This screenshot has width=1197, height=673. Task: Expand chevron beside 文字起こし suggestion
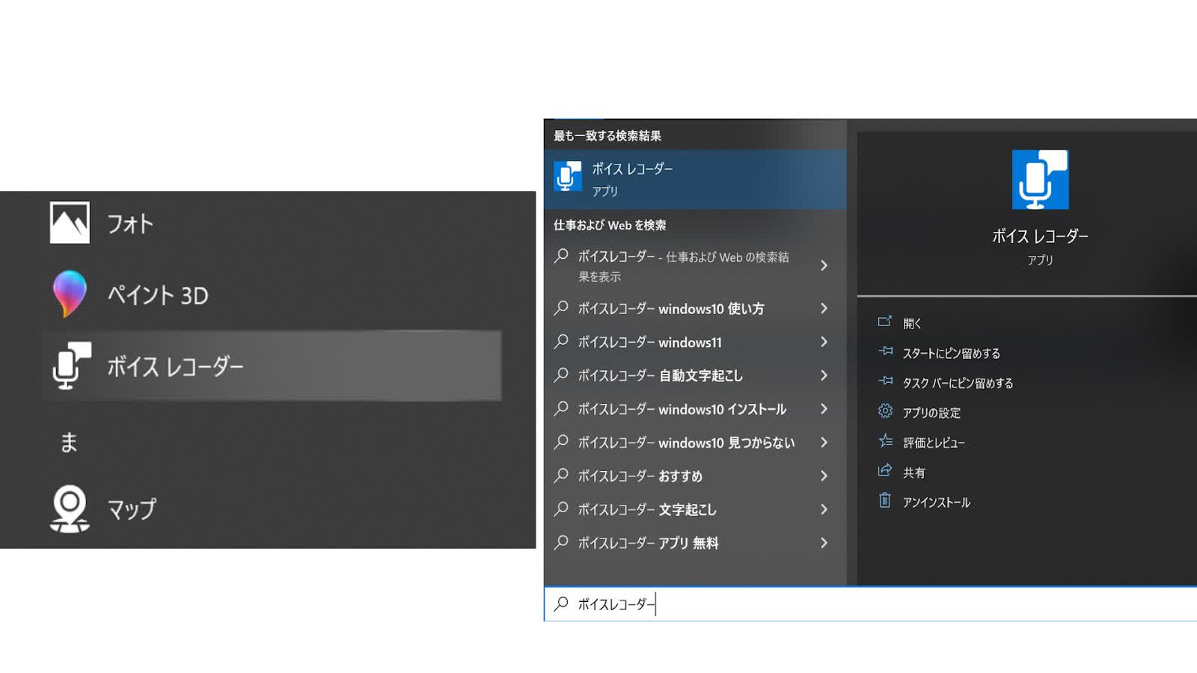coord(824,509)
